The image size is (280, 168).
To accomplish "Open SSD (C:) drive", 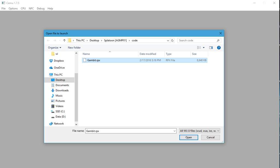I will 60,111.
